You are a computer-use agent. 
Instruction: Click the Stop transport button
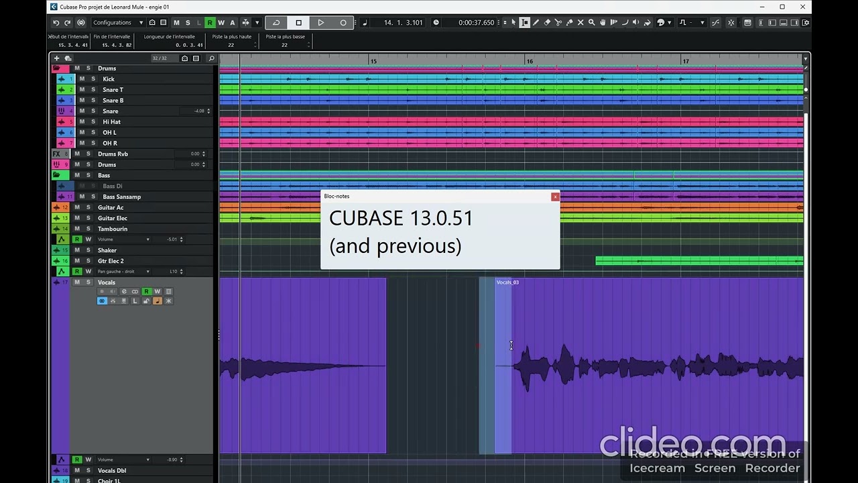tap(298, 22)
